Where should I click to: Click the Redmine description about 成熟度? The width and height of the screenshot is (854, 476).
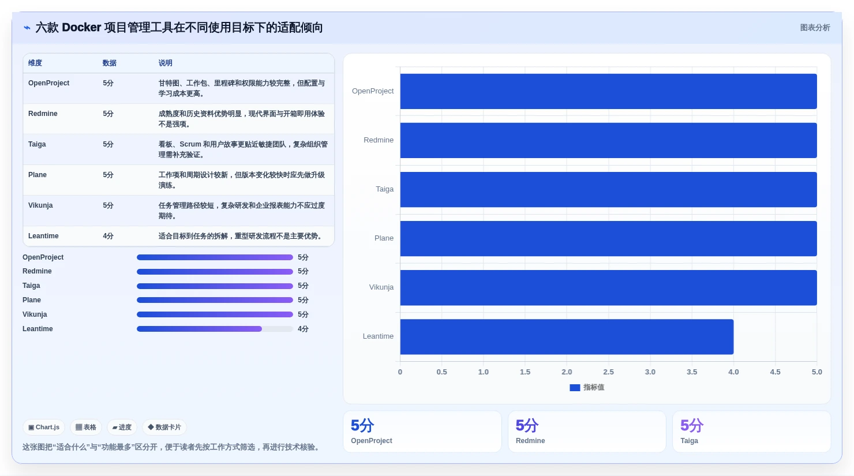(x=242, y=119)
